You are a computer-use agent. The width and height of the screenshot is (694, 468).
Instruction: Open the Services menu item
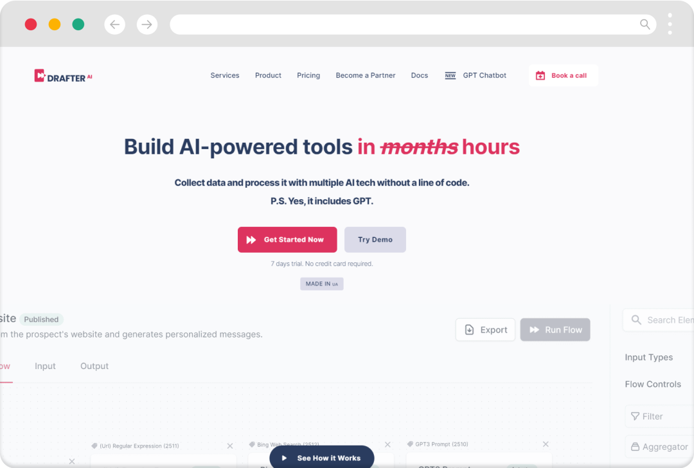pos(225,75)
